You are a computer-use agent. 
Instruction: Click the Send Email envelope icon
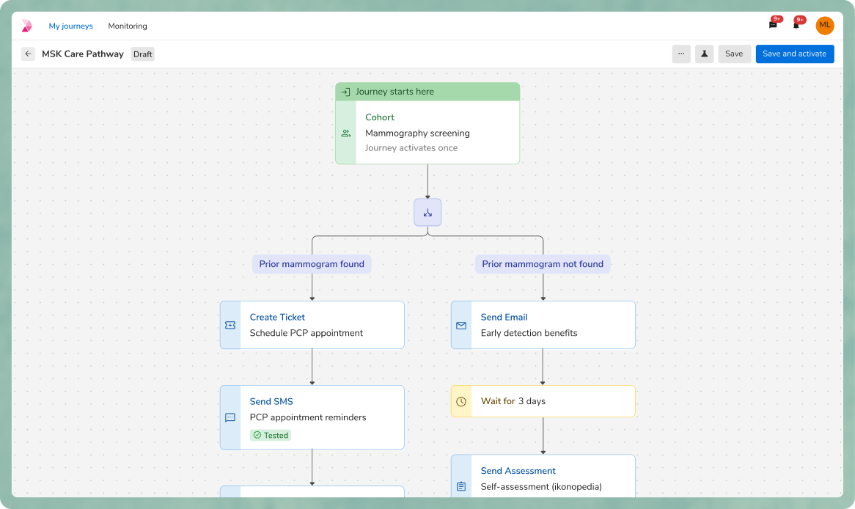(x=461, y=326)
